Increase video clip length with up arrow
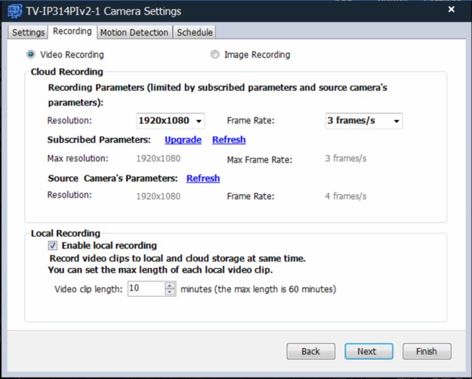Image resolution: width=472 pixels, height=379 pixels. click(x=170, y=286)
